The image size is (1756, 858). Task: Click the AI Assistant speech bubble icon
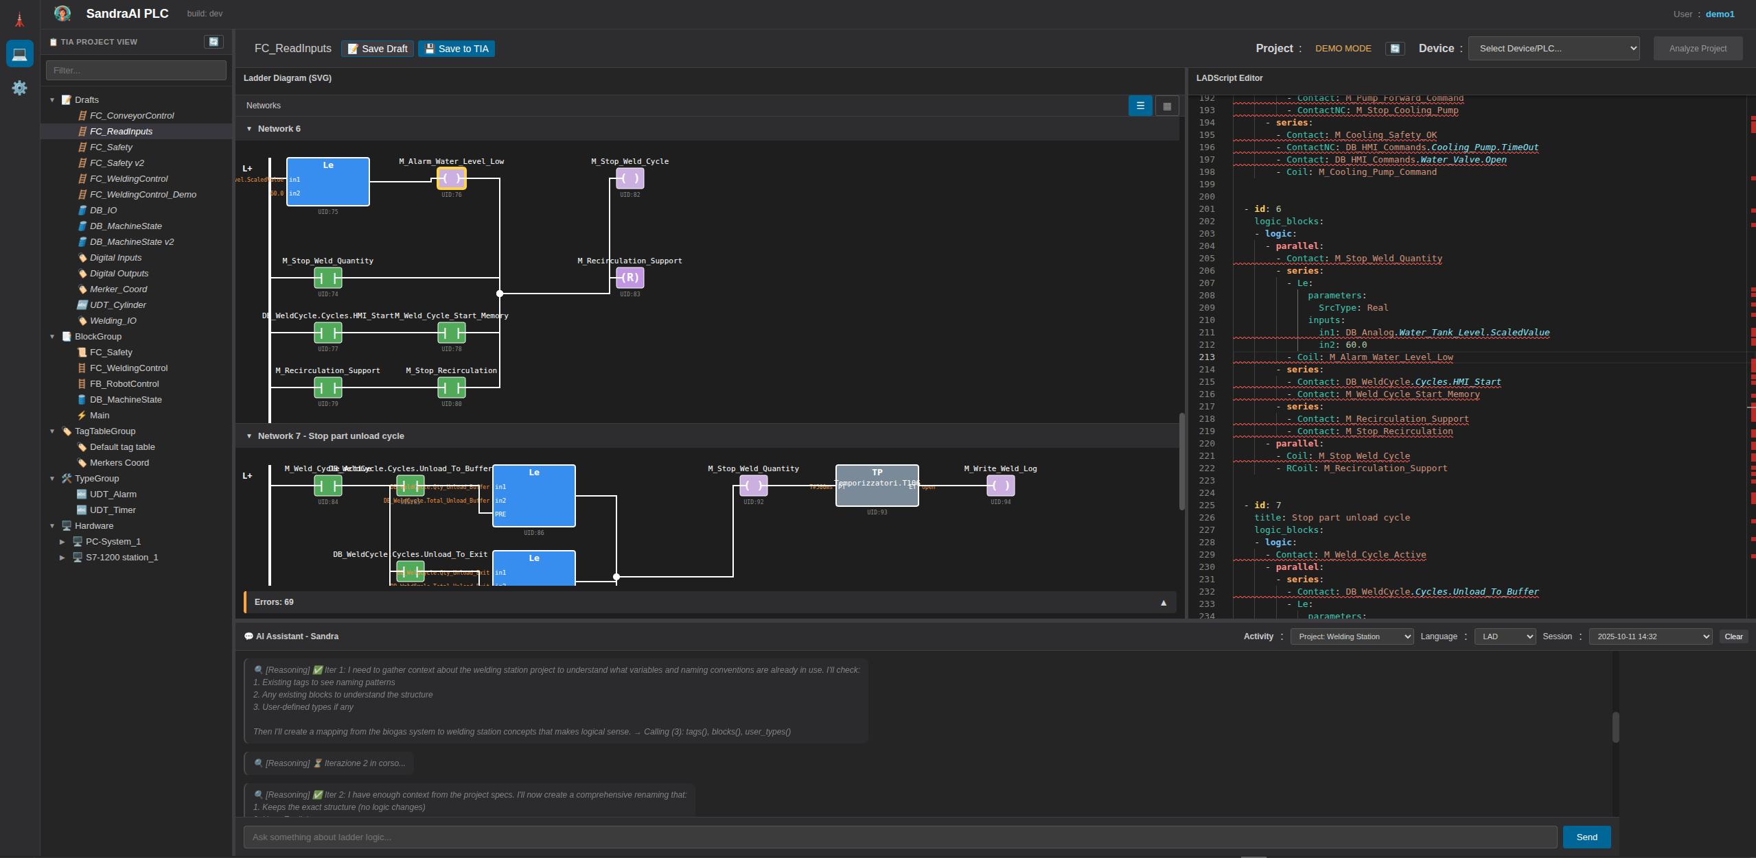[249, 636]
